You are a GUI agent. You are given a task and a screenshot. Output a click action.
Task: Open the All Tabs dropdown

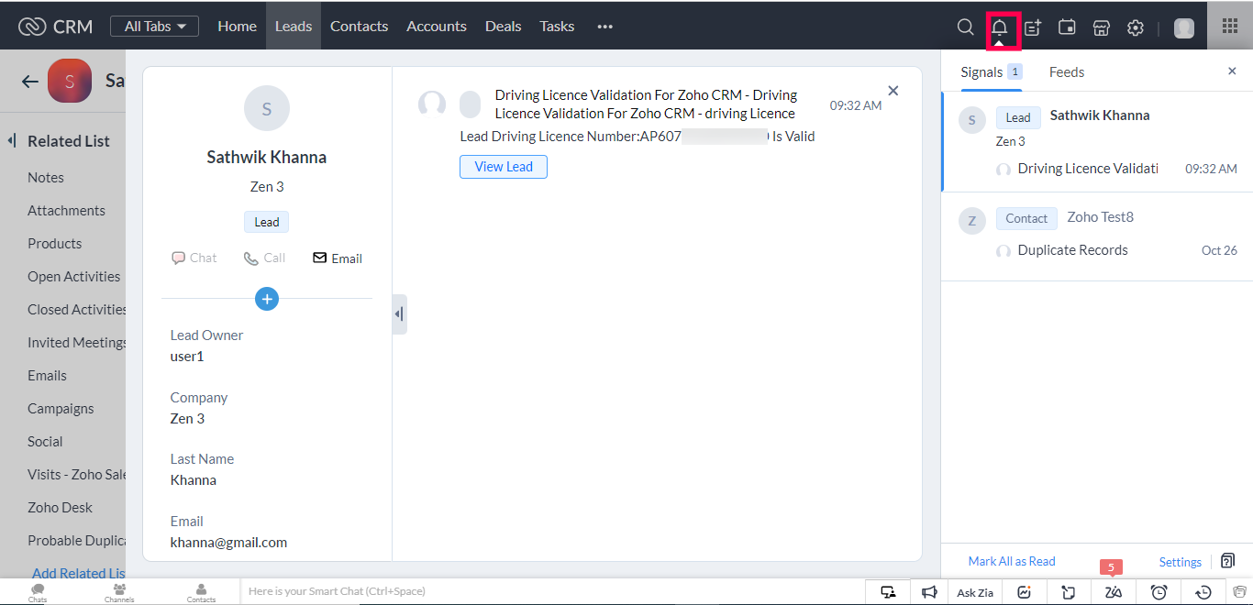pyautogui.click(x=155, y=27)
